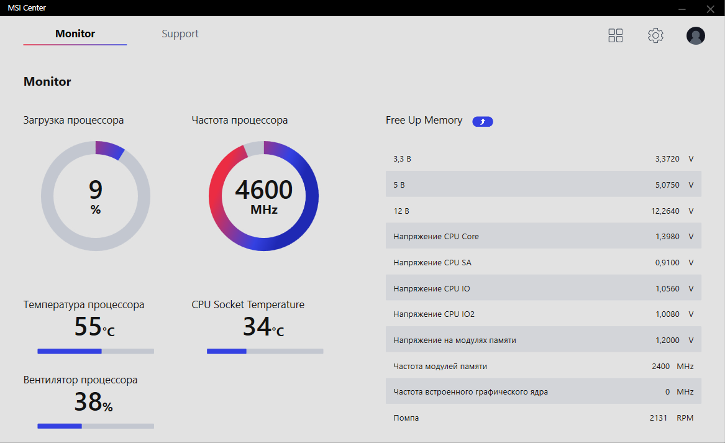Viewport: 725px width, 443px height.
Task: Switch to the Monitor tab
Action: [x=75, y=34]
